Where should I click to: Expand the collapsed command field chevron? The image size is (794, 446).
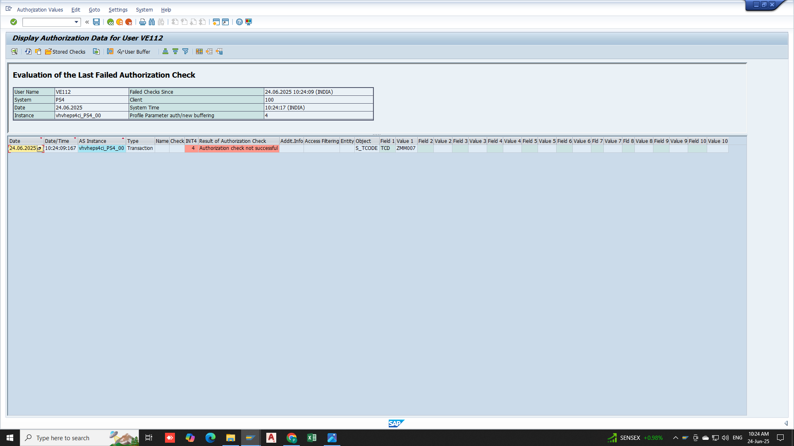(87, 22)
